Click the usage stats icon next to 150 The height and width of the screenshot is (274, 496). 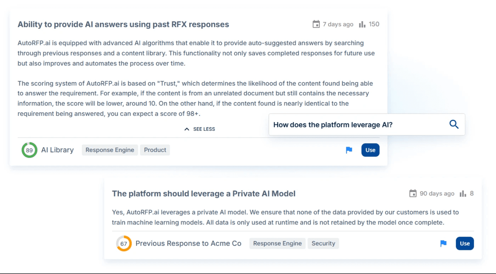(362, 24)
